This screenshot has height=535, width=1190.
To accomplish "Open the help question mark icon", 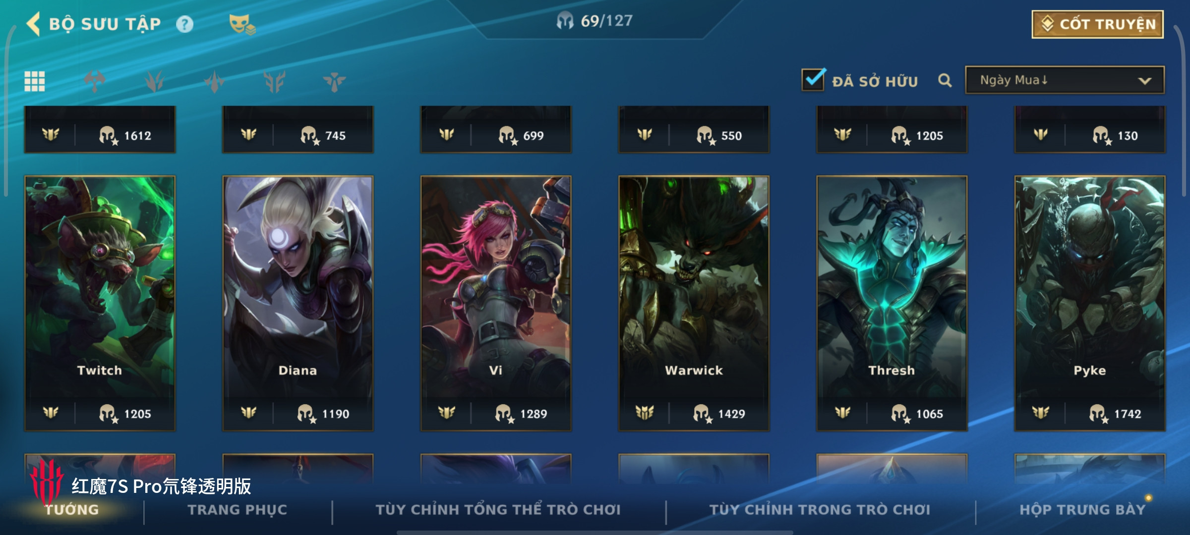I will pyautogui.click(x=184, y=24).
